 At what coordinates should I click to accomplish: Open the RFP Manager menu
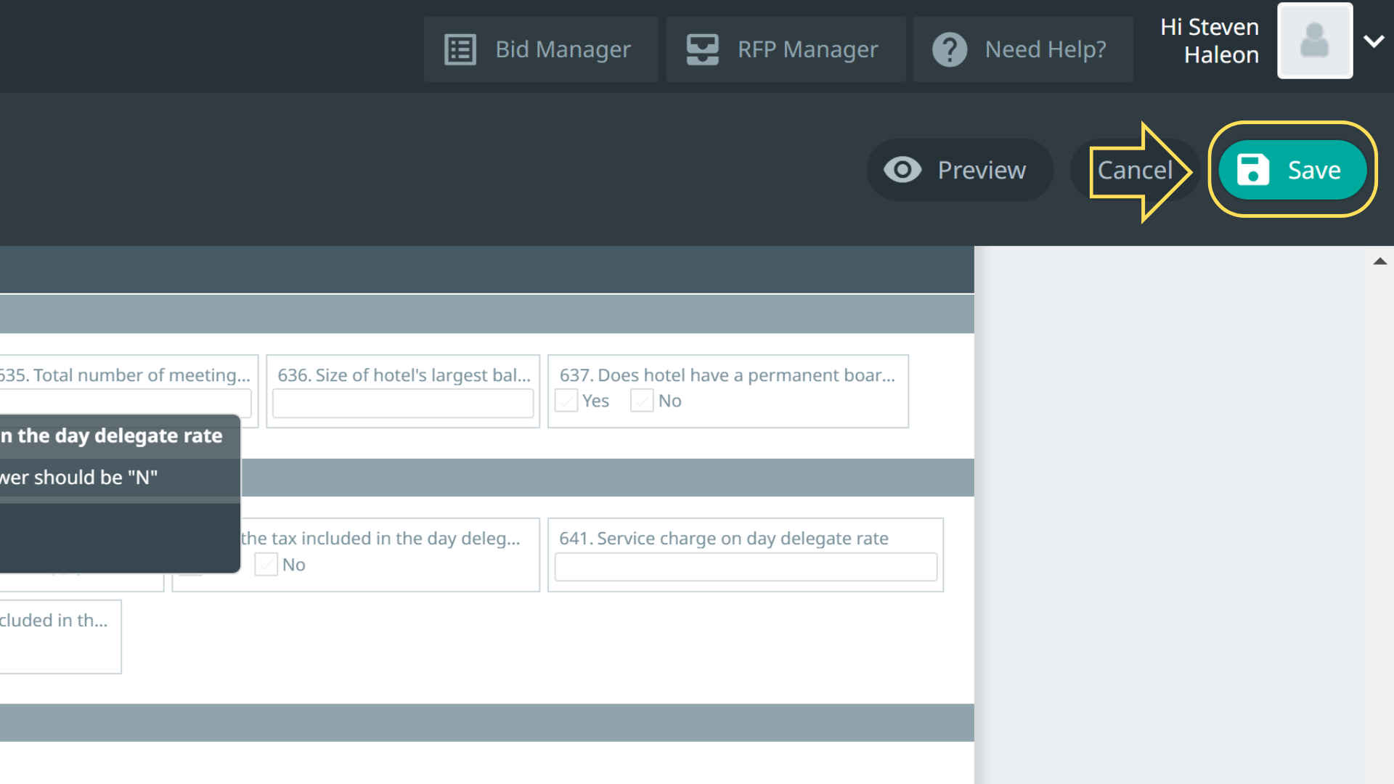pyautogui.click(x=807, y=49)
